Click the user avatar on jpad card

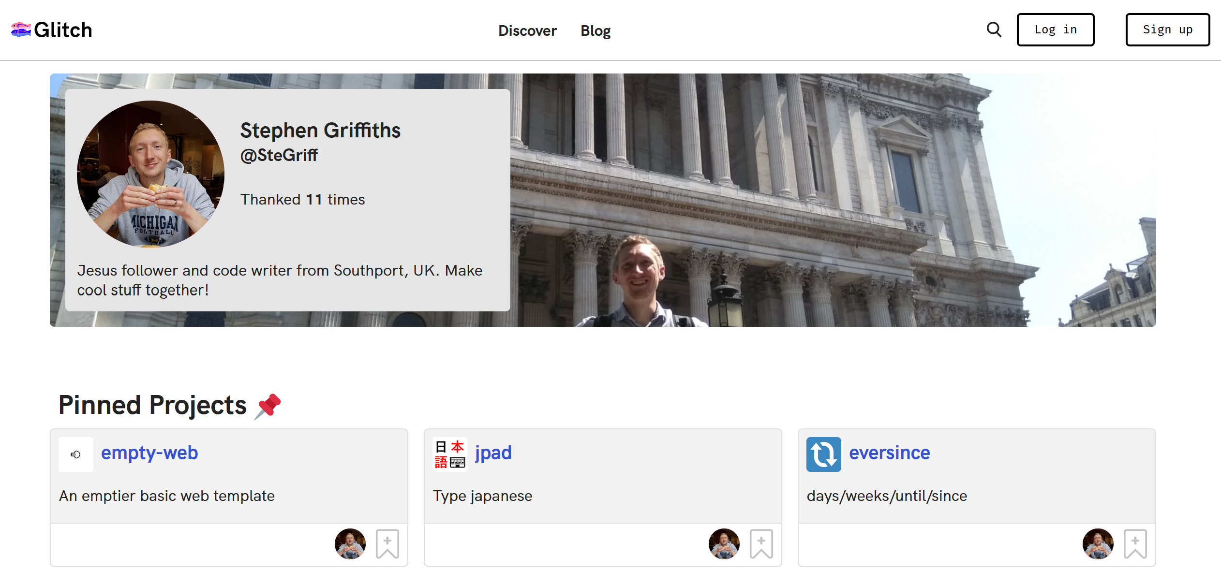coord(724,543)
